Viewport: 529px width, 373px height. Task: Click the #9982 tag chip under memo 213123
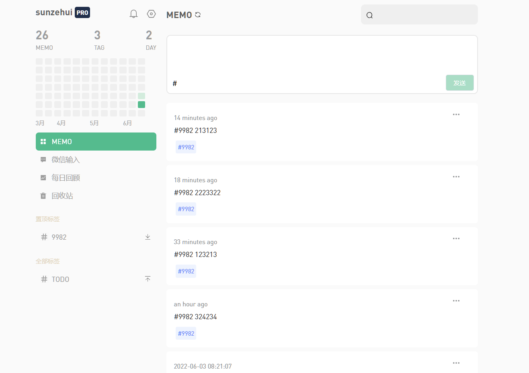pyautogui.click(x=186, y=147)
